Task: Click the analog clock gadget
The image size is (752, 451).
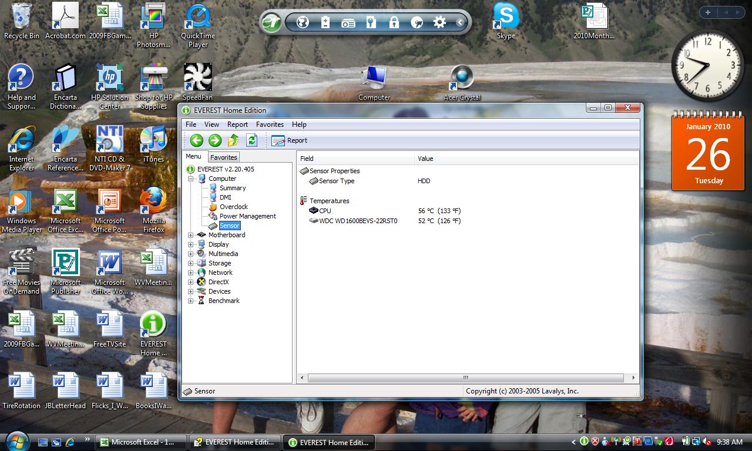Action: (x=707, y=65)
